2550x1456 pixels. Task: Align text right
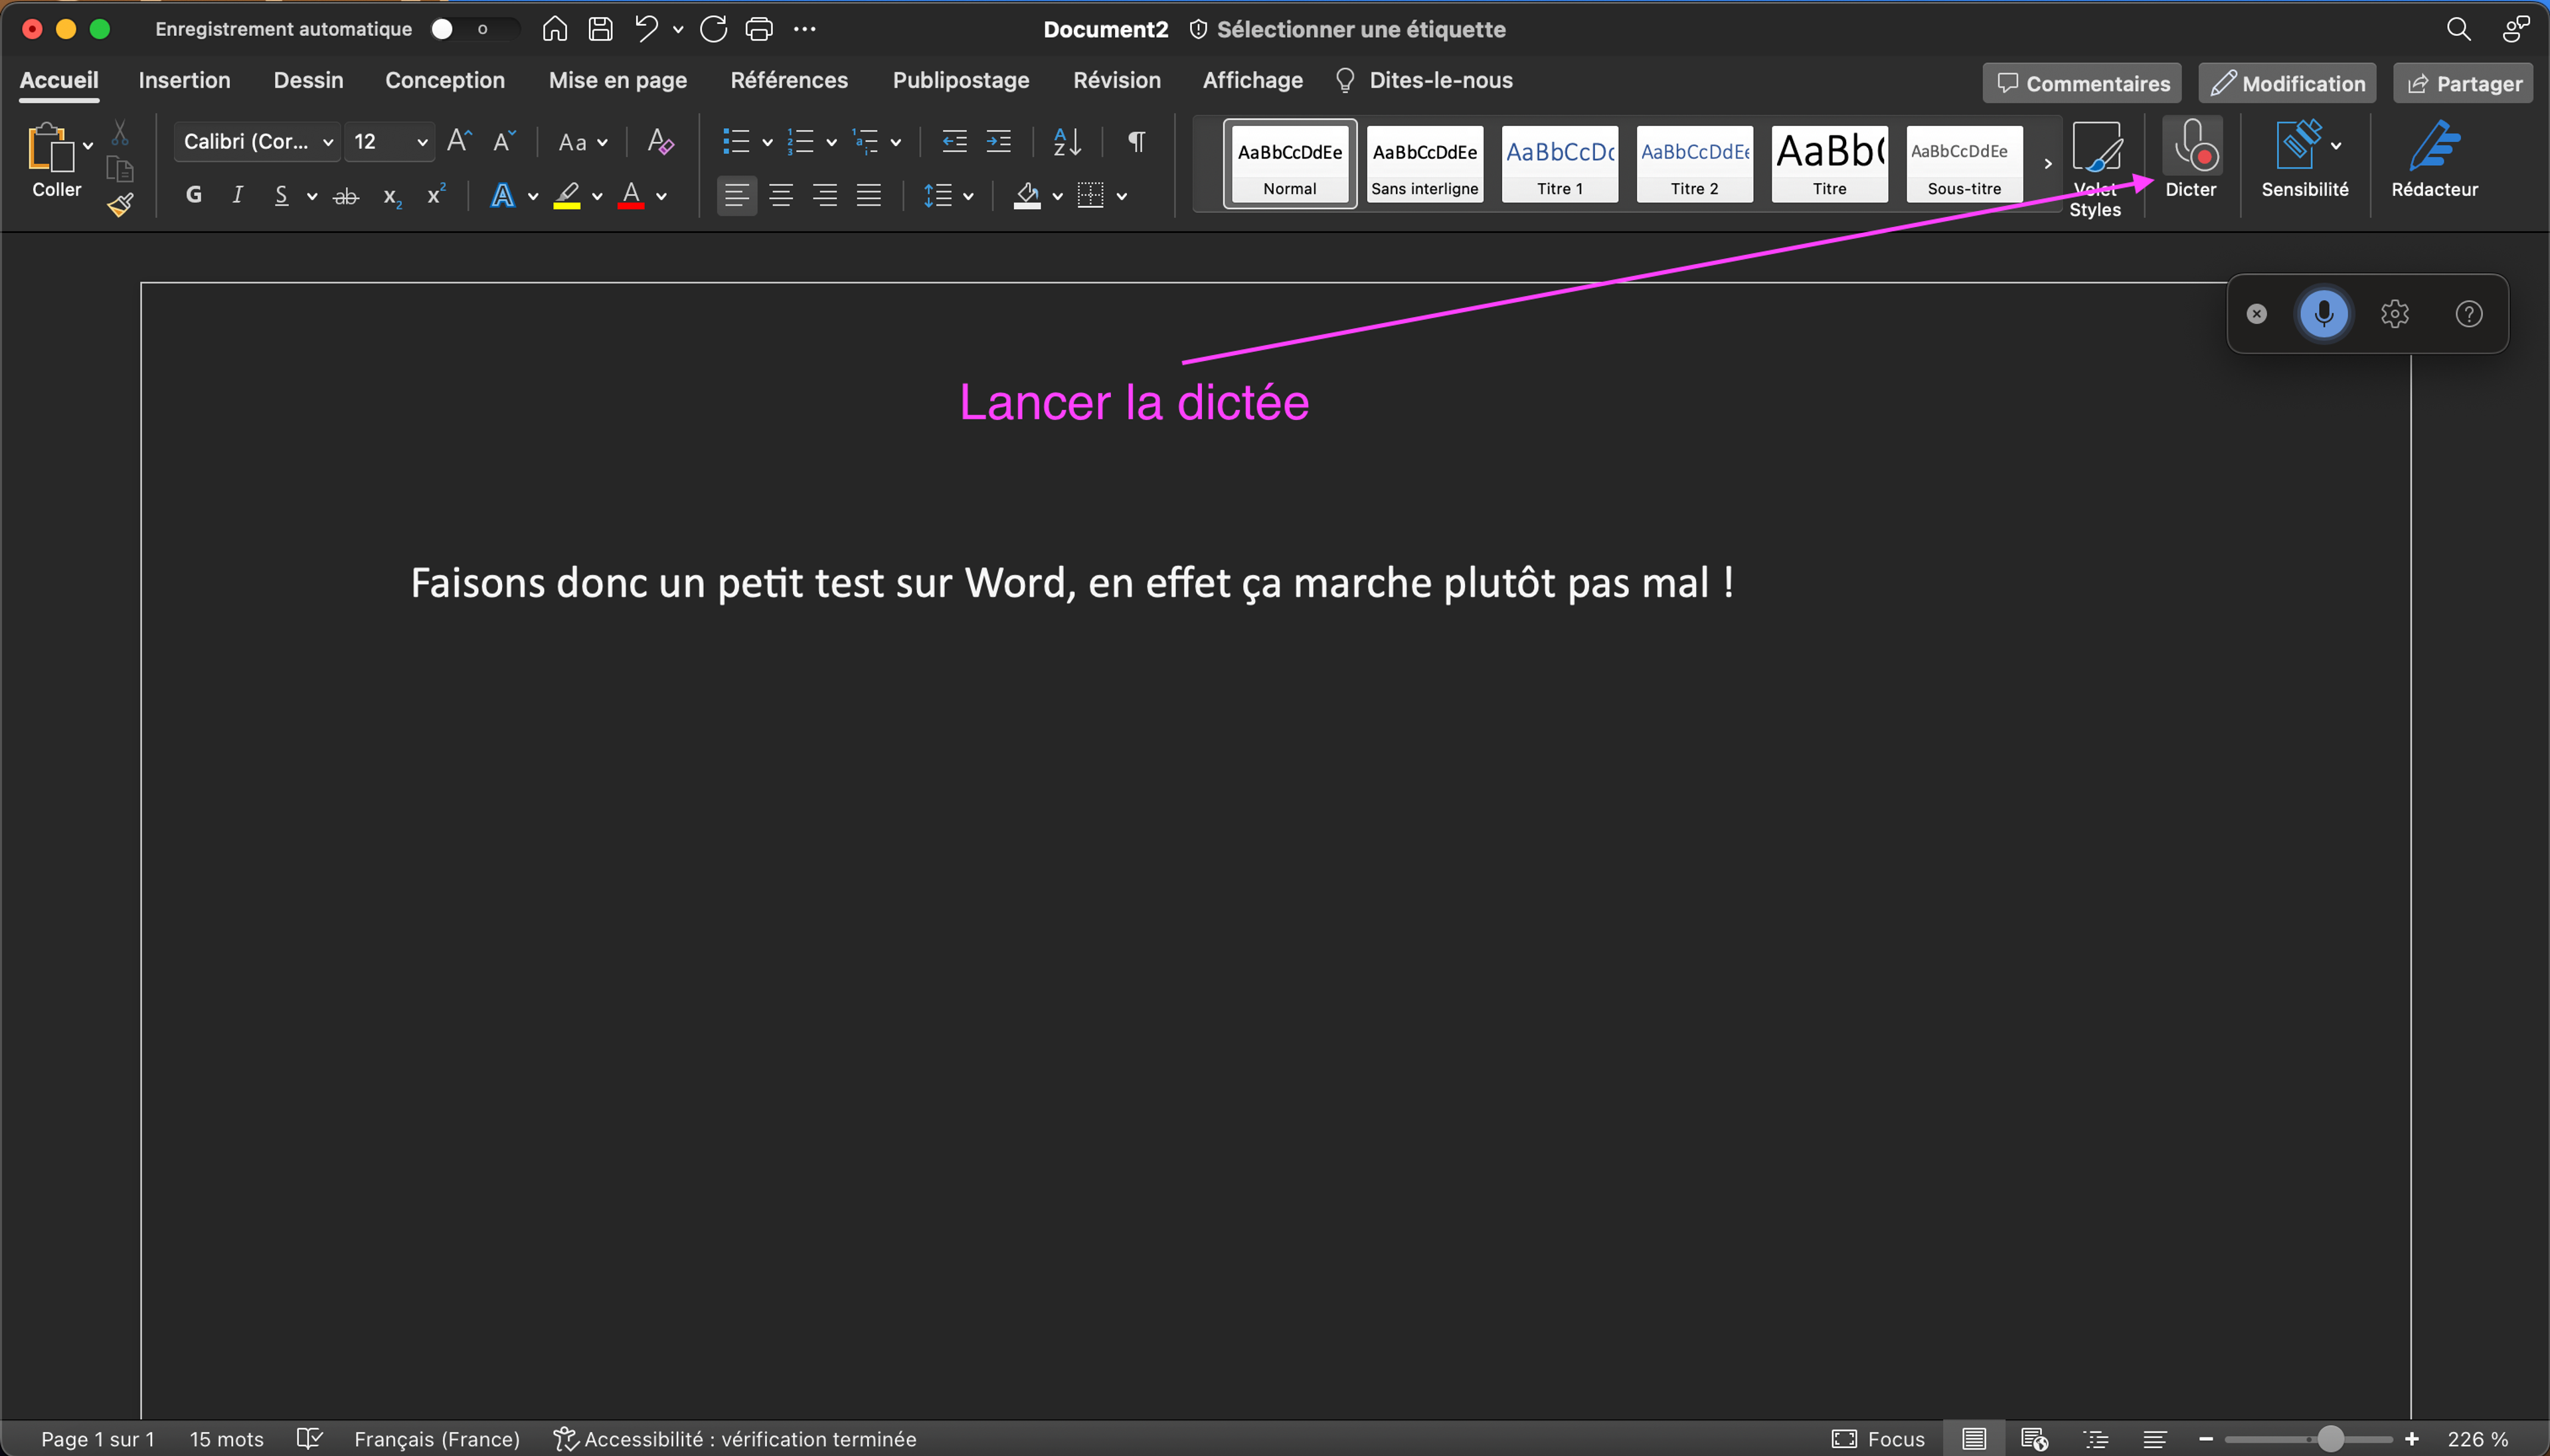tap(824, 195)
